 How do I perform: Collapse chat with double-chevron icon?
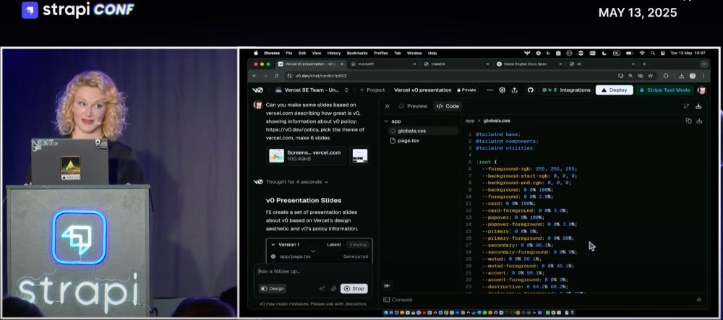click(x=387, y=106)
